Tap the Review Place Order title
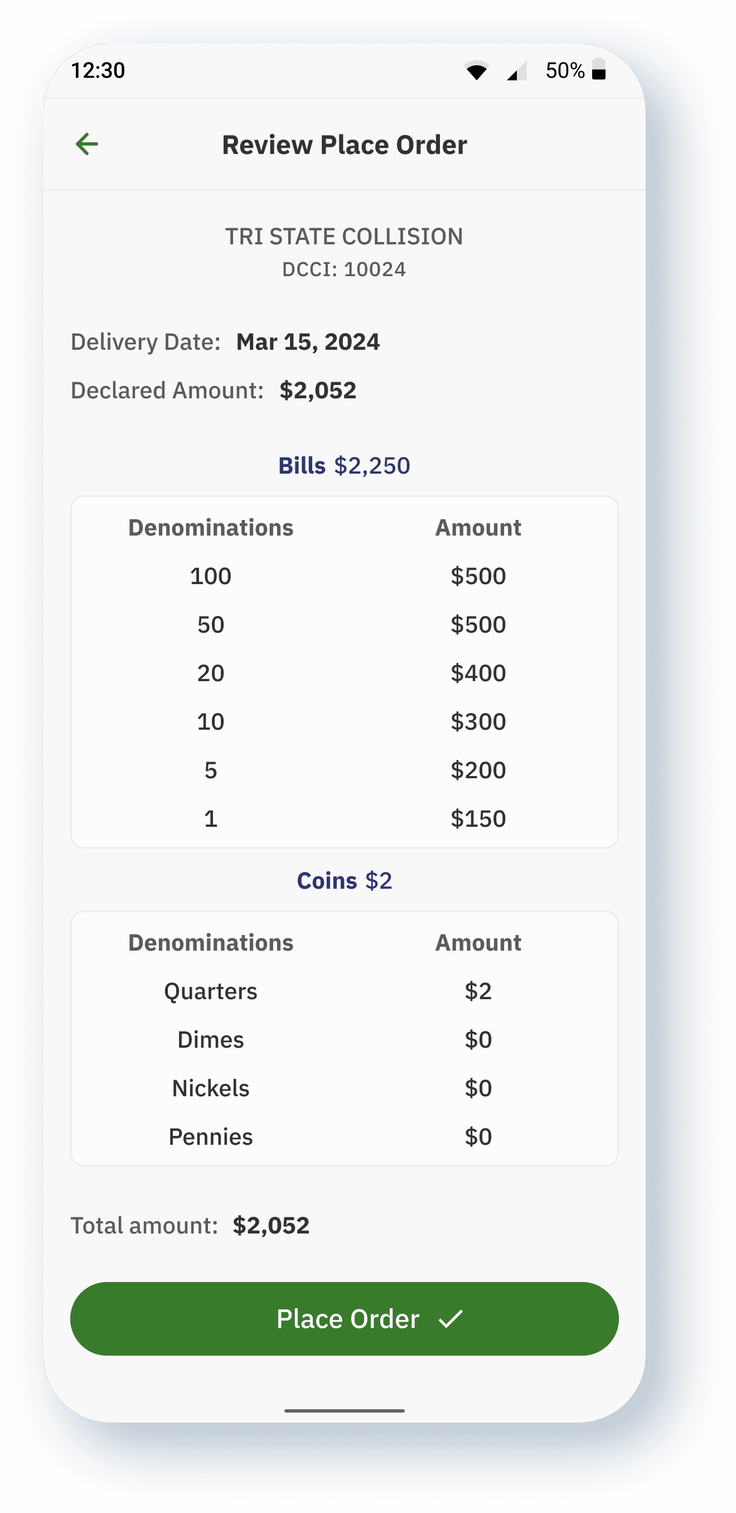This screenshot has height=1513, width=736. point(345,145)
